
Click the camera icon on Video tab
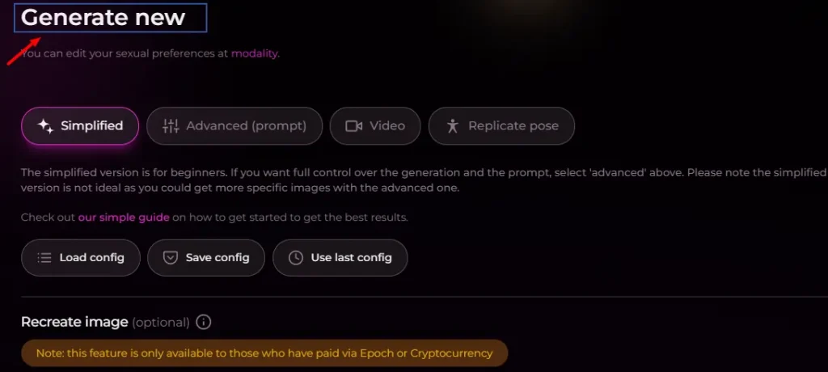354,126
